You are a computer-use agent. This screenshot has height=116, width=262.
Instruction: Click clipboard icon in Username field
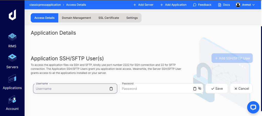pyautogui.click(x=111, y=89)
